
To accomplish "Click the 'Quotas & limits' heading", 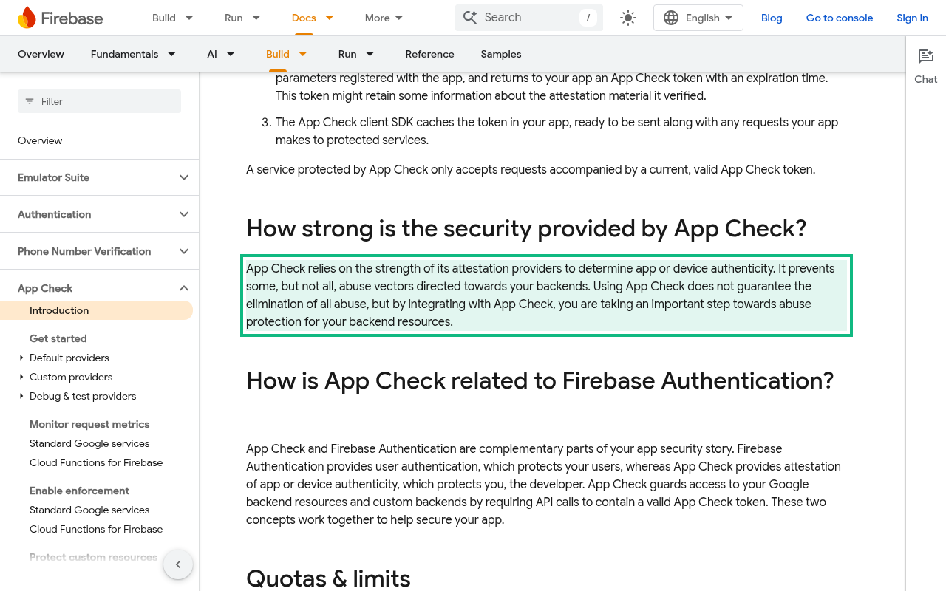I will click(328, 578).
